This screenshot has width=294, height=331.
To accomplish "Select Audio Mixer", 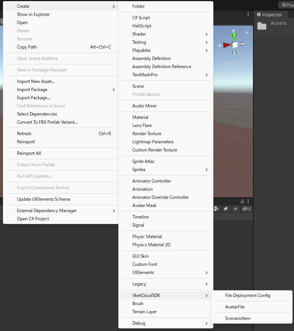I will [166, 106].
